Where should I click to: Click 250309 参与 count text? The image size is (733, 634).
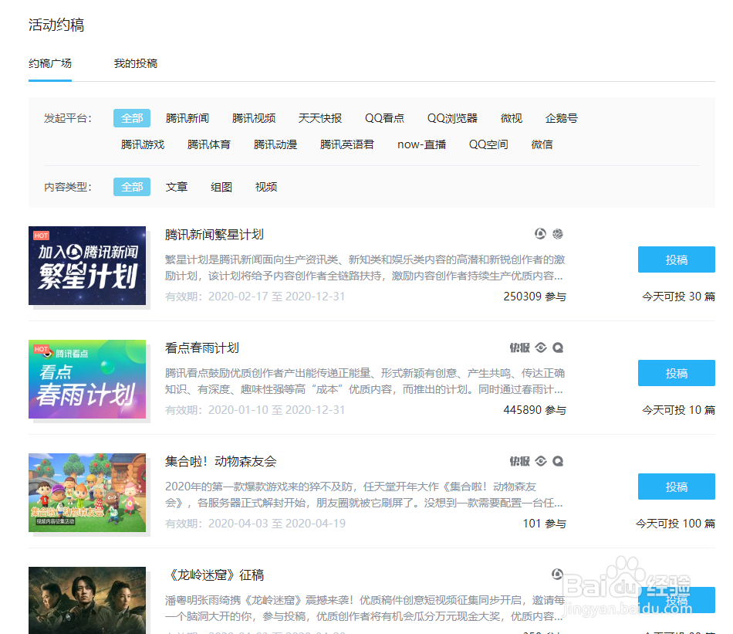[535, 297]
